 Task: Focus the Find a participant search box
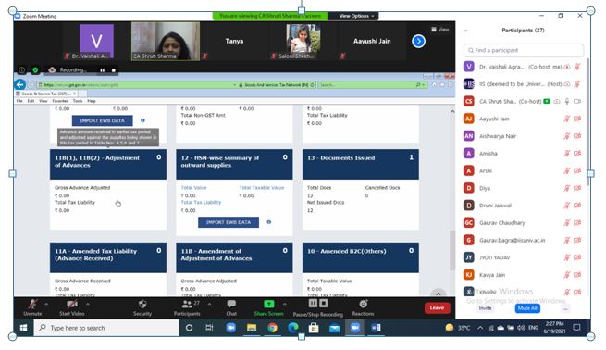pyautogui.click(x=524, y=50)
